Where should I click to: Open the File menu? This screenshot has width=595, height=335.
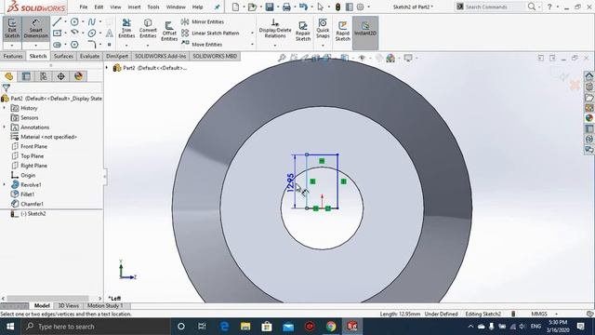tap(84, 7)
